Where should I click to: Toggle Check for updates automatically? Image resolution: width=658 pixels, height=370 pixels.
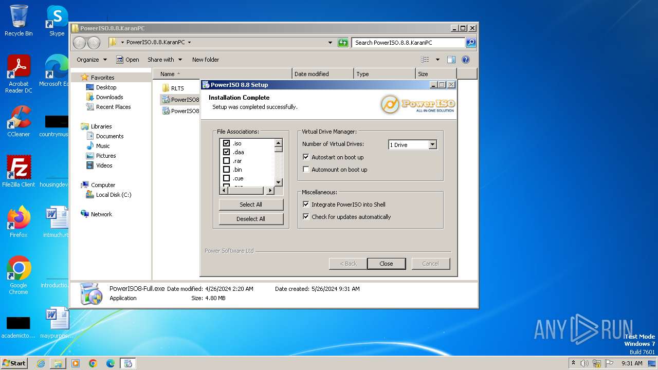(x=306, y=217)
